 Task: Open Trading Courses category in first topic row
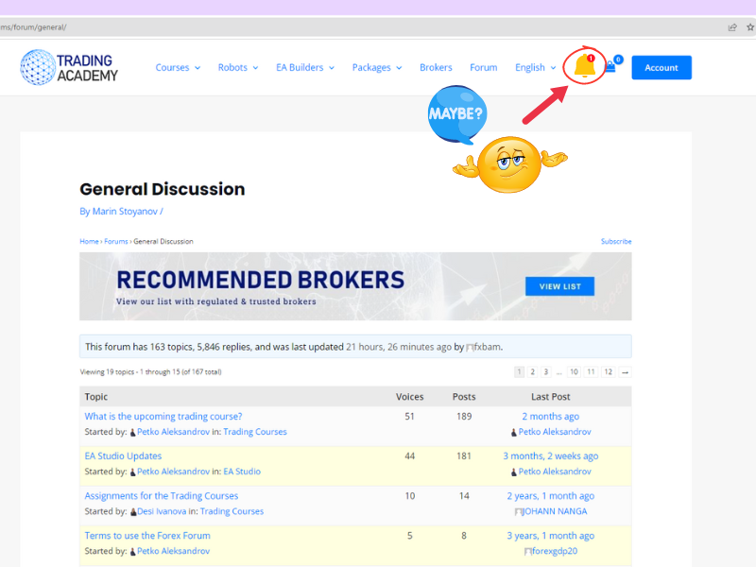tap(255, 432)
